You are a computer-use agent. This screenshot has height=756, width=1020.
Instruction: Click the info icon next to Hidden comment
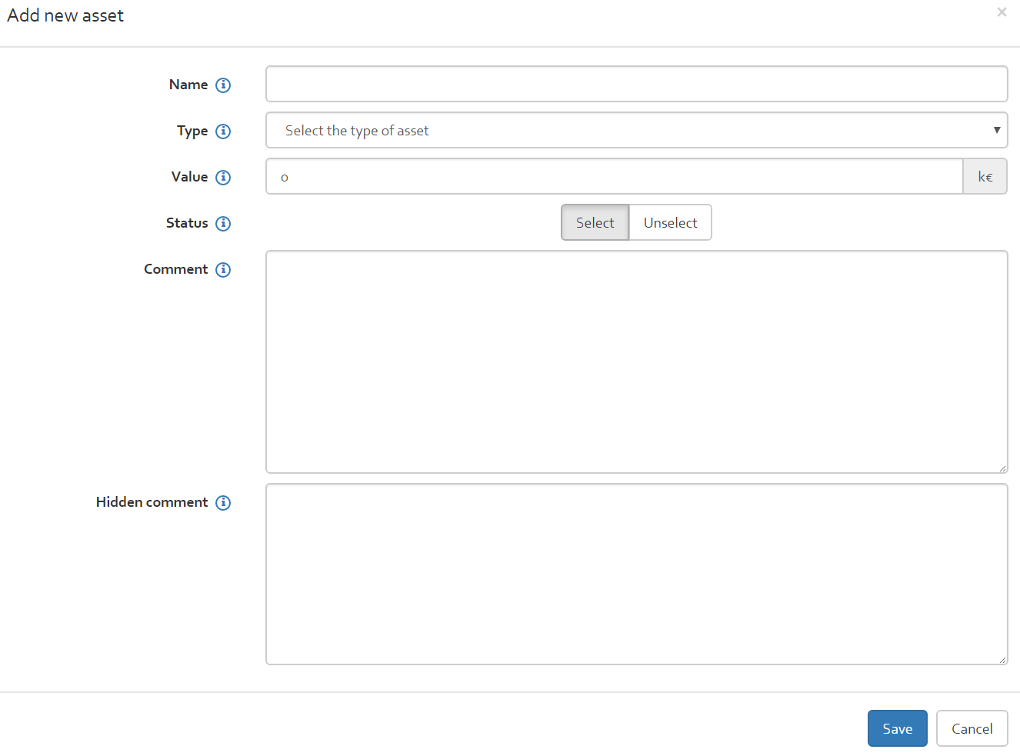coord(223,502)
